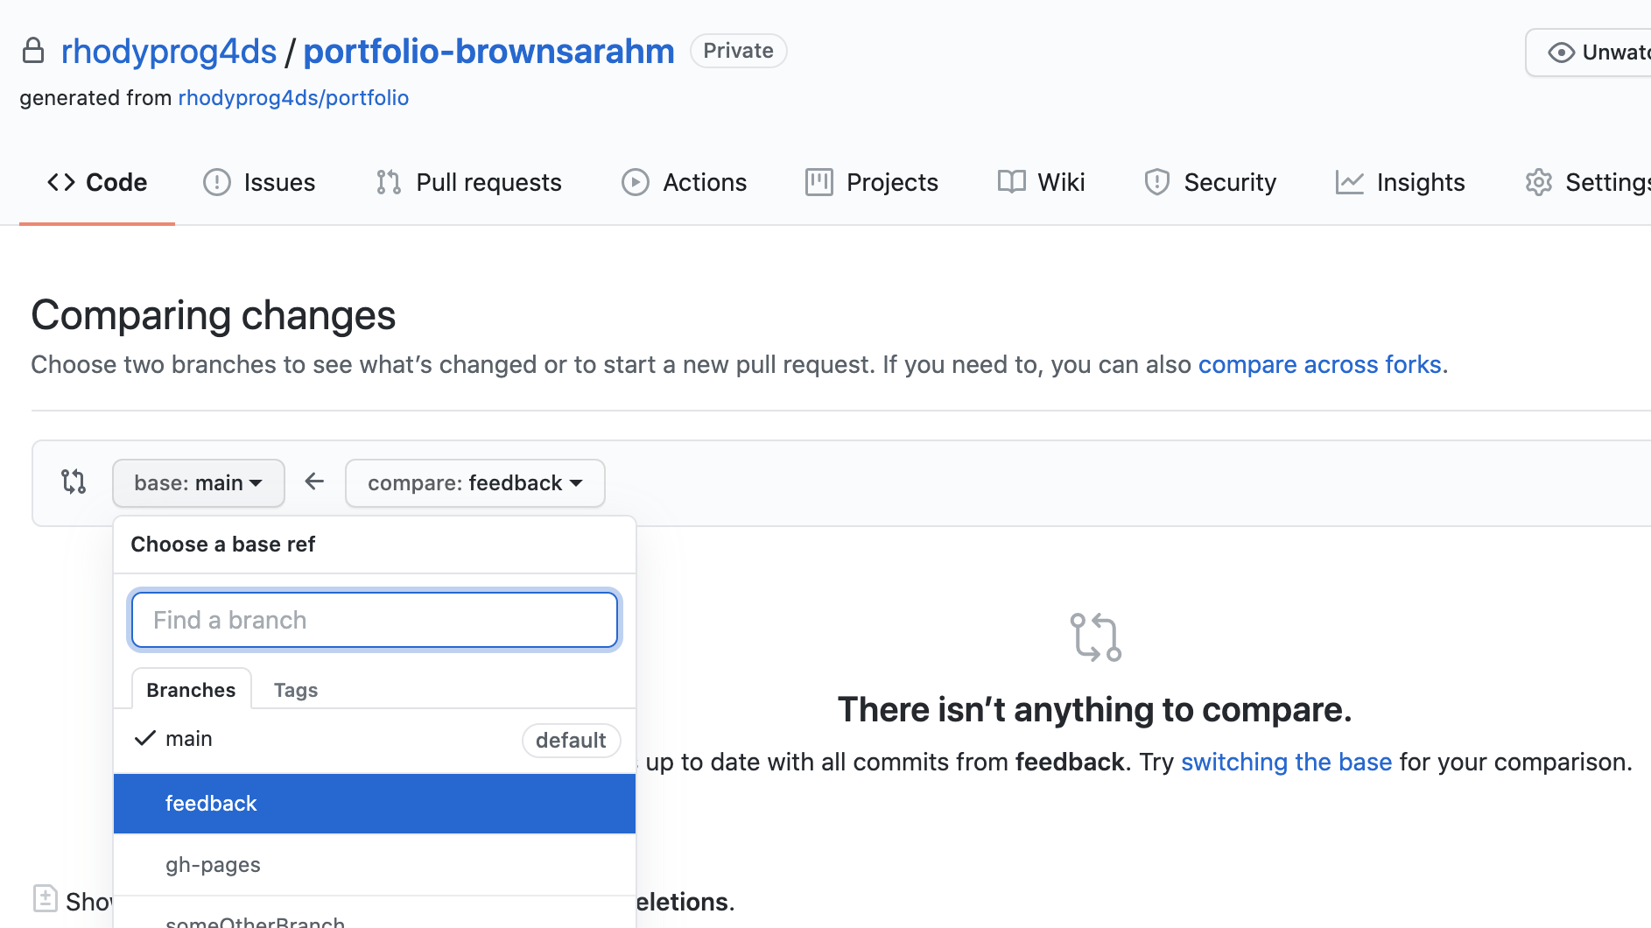1651x928 pixels.
Task: Click the Actions play-circle icon
Action: point(636,182)
